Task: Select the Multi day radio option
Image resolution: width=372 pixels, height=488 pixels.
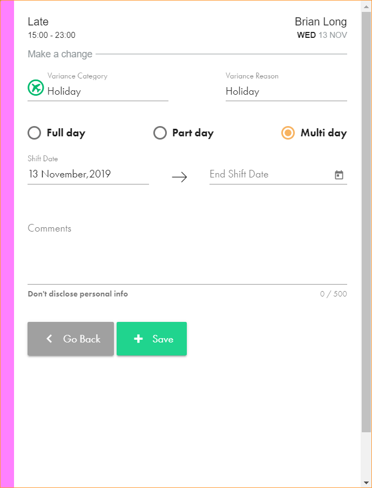Action: pyautogui.click(x=288, y=133)
